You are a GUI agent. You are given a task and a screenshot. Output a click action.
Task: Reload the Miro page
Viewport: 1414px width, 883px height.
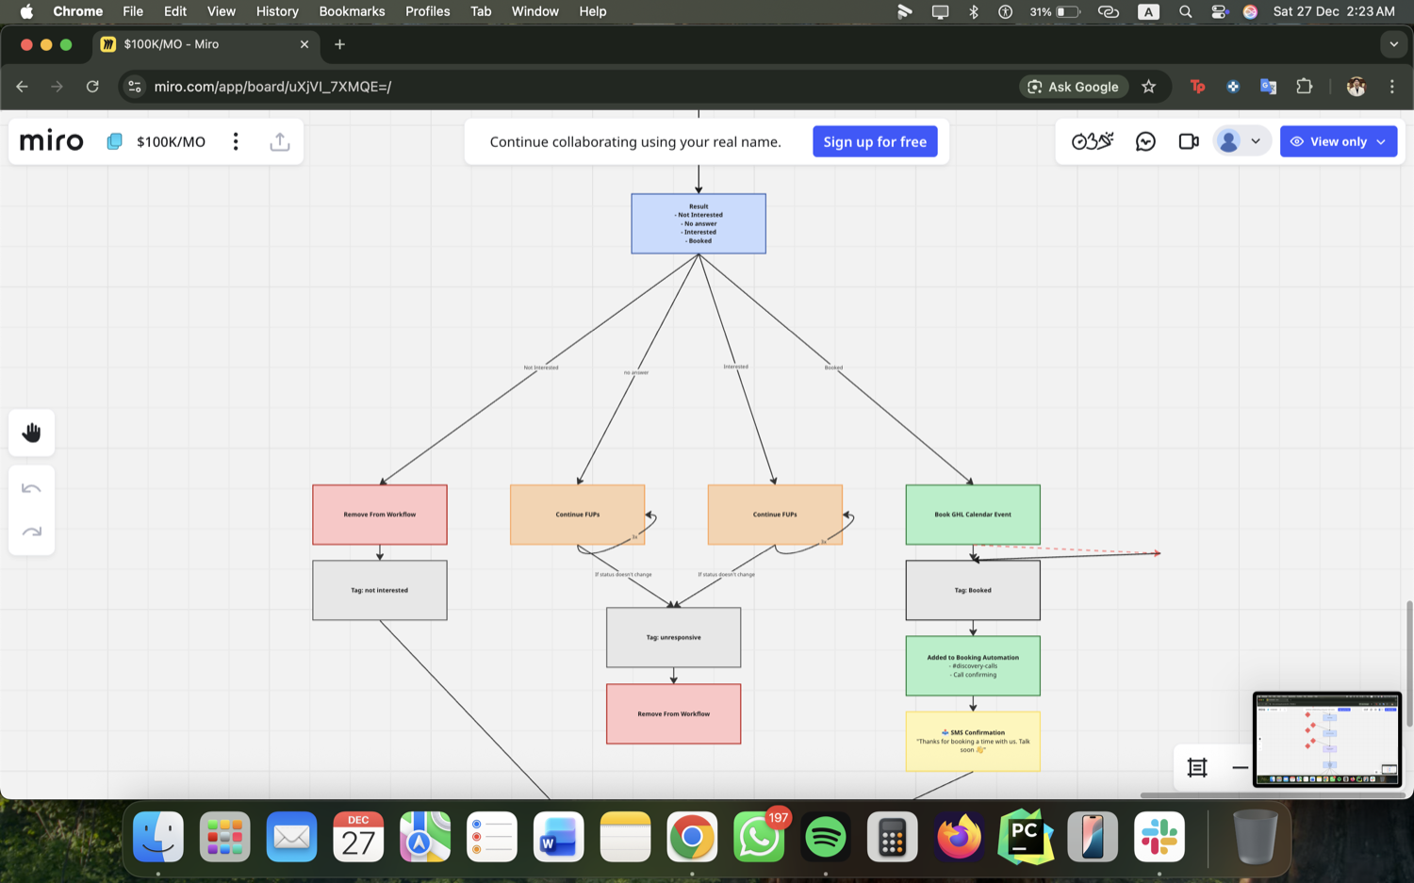tap(92, 87)
